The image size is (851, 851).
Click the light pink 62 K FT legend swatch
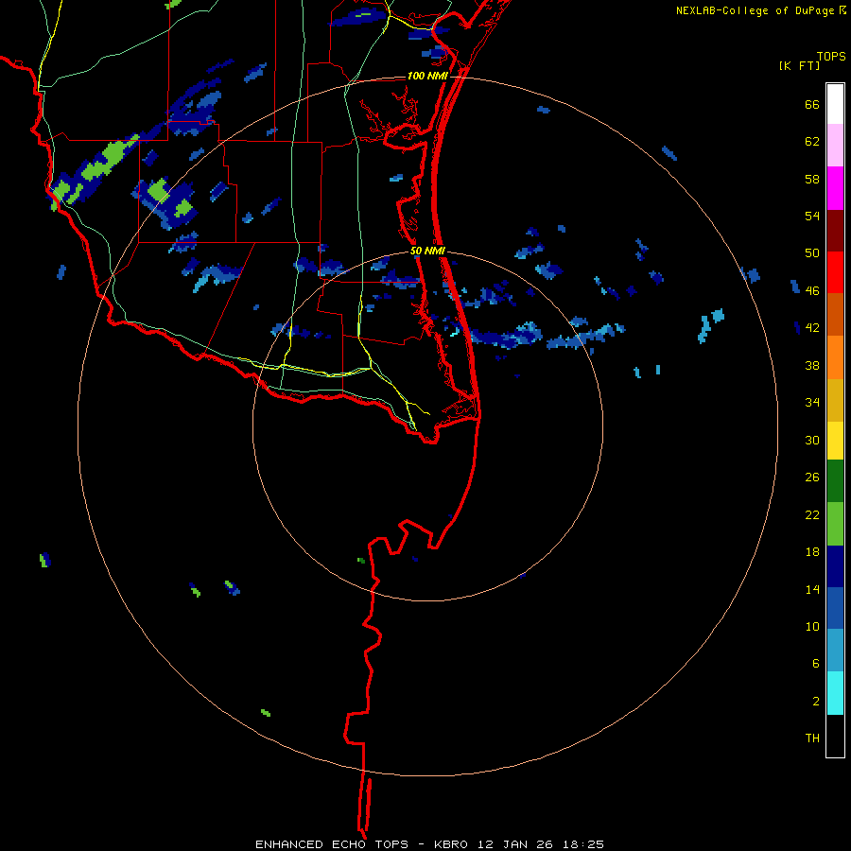[835, 145]
